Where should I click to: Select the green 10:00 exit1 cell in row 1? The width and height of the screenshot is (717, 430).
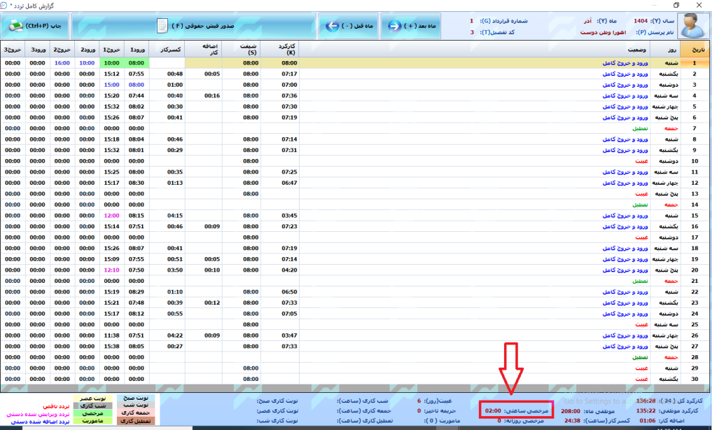[x=110, y=63]
